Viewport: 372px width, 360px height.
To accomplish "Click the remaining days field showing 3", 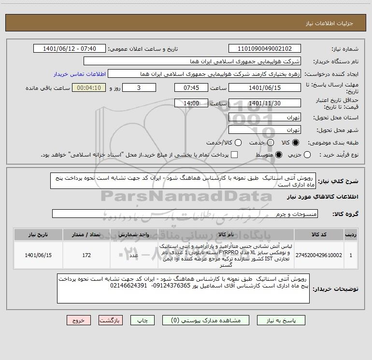I will (x=139, y=87).
